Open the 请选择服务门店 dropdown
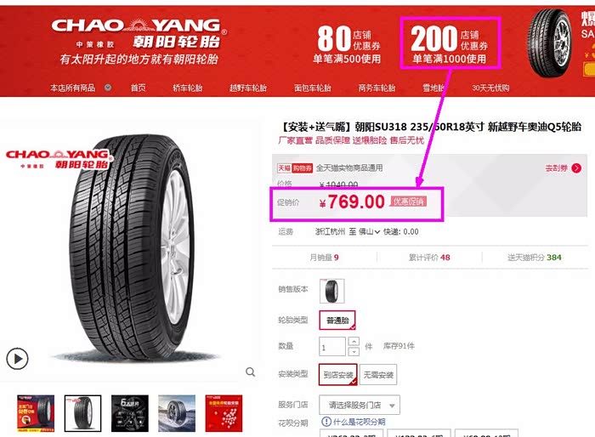Screen dimensions: 595x437 (360, 405)
